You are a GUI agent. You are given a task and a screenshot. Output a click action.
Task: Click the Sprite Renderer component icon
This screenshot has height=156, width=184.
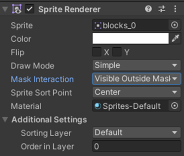pos(17,9)
